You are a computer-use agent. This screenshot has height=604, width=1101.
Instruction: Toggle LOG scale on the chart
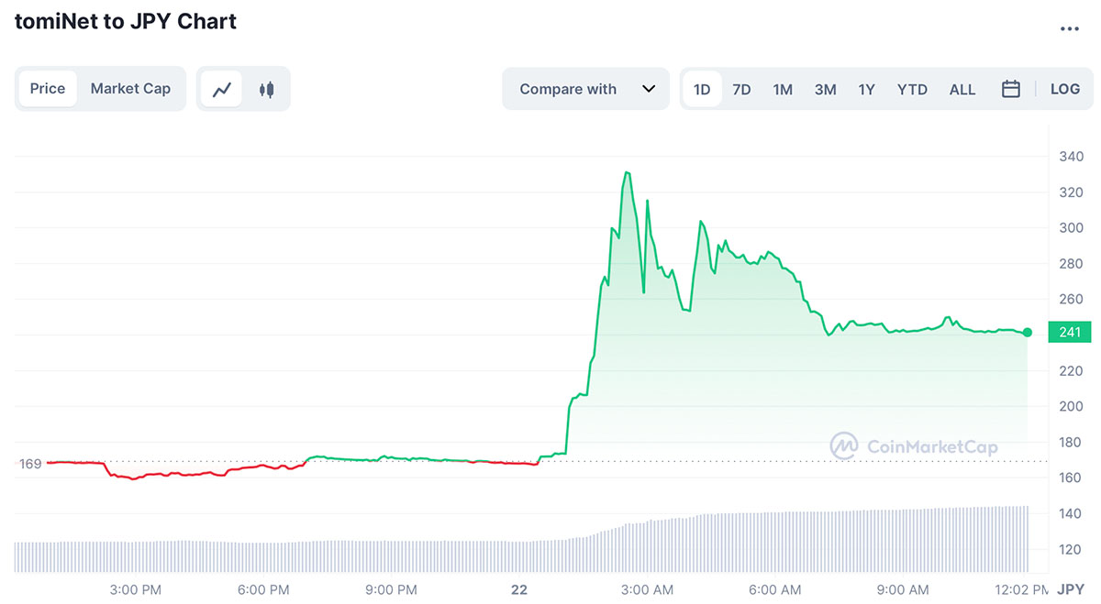[x=1065, y=89]
